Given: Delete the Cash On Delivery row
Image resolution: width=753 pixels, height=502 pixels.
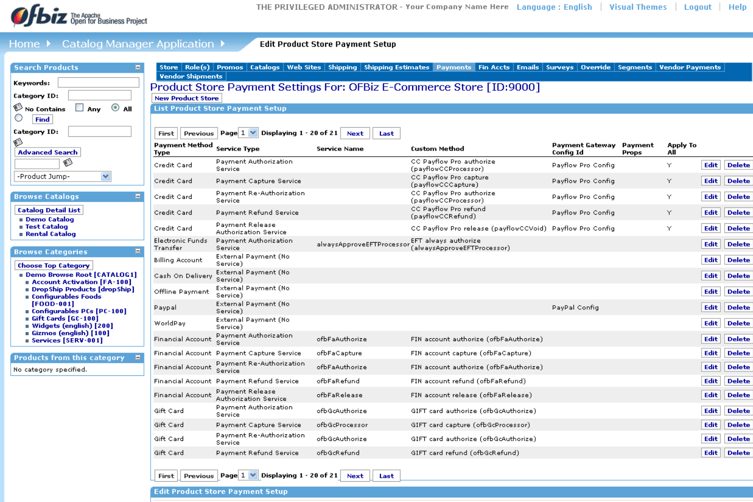Looking at the screenshot, I should point(739,276).
